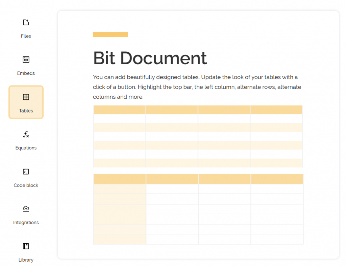Viewport: 346px width, 268px height.
Task: Click the Bit Document title
Action: point(150,58)
